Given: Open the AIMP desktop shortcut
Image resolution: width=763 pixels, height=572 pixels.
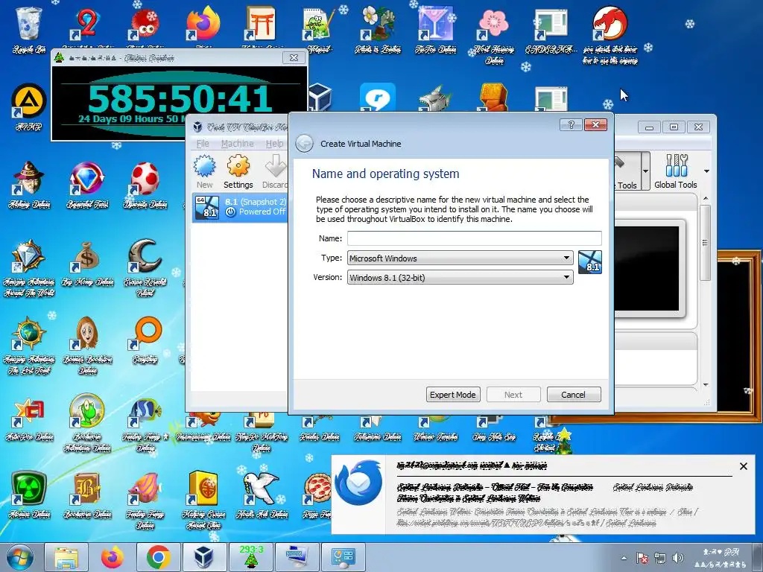Looking at the screenshot, I should point(29,107).
